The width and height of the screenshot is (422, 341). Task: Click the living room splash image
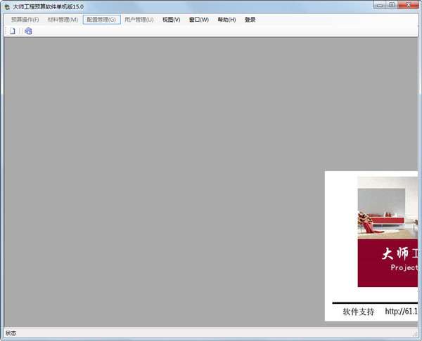pos(388,208)
